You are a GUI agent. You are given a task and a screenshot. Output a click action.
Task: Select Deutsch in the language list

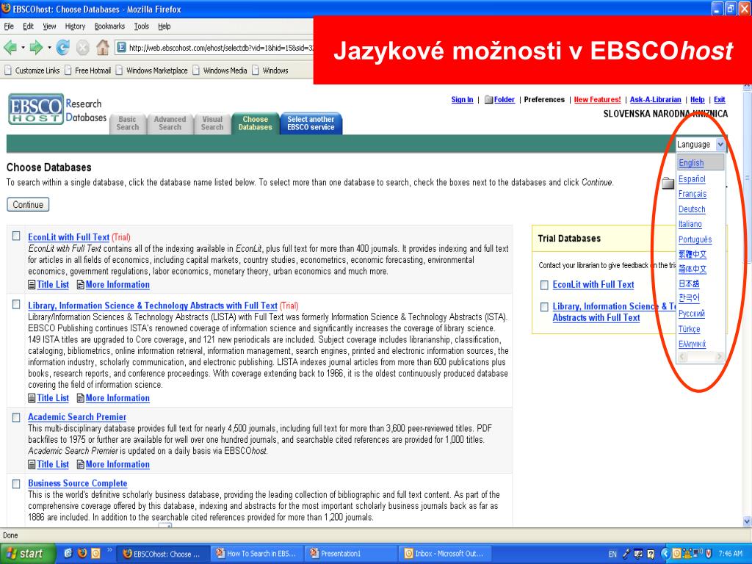[692, 209]
